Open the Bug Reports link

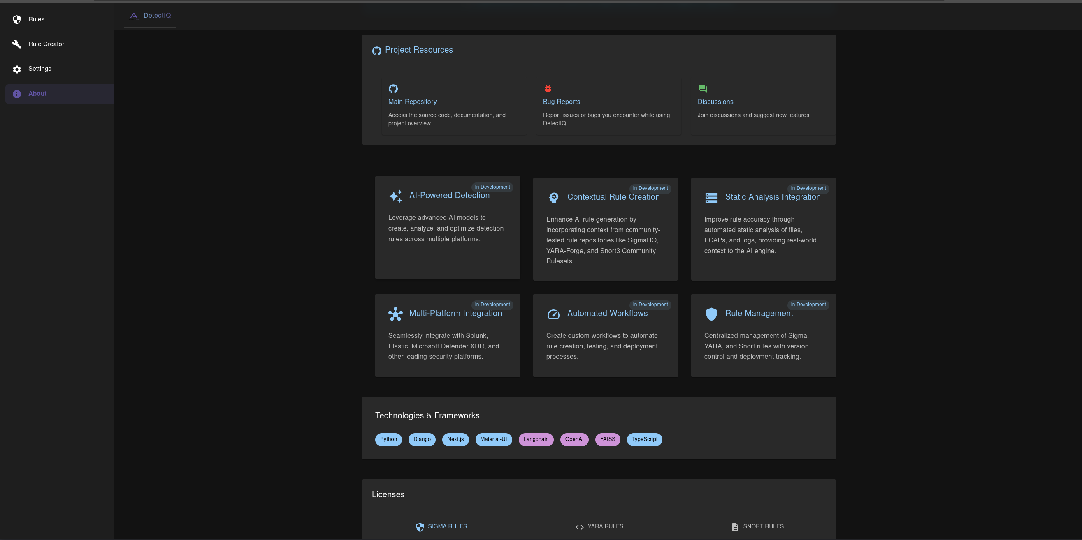tap(561, 102)
